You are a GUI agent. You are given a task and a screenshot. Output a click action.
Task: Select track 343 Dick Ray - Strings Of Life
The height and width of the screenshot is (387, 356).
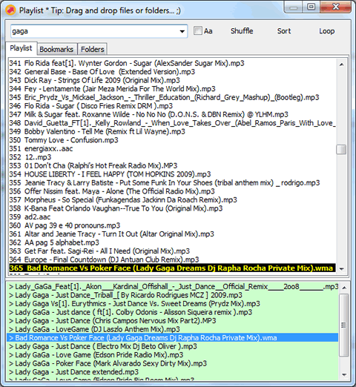pos(172,80)
